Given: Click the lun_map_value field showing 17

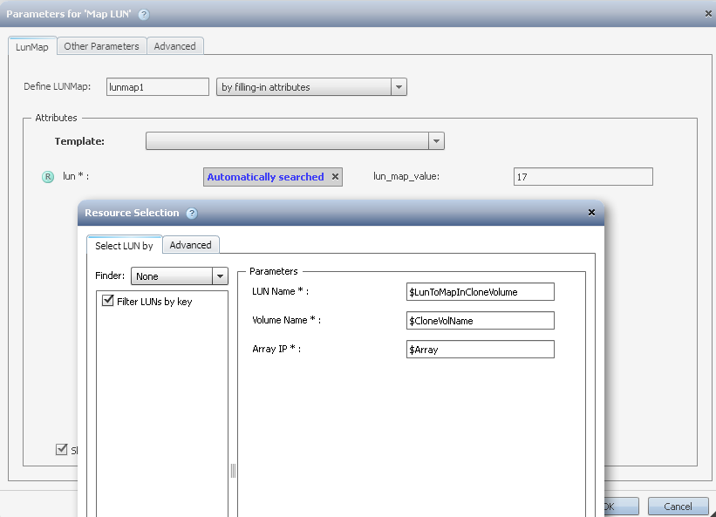Looking at the screenshot, I should [583, 177].
